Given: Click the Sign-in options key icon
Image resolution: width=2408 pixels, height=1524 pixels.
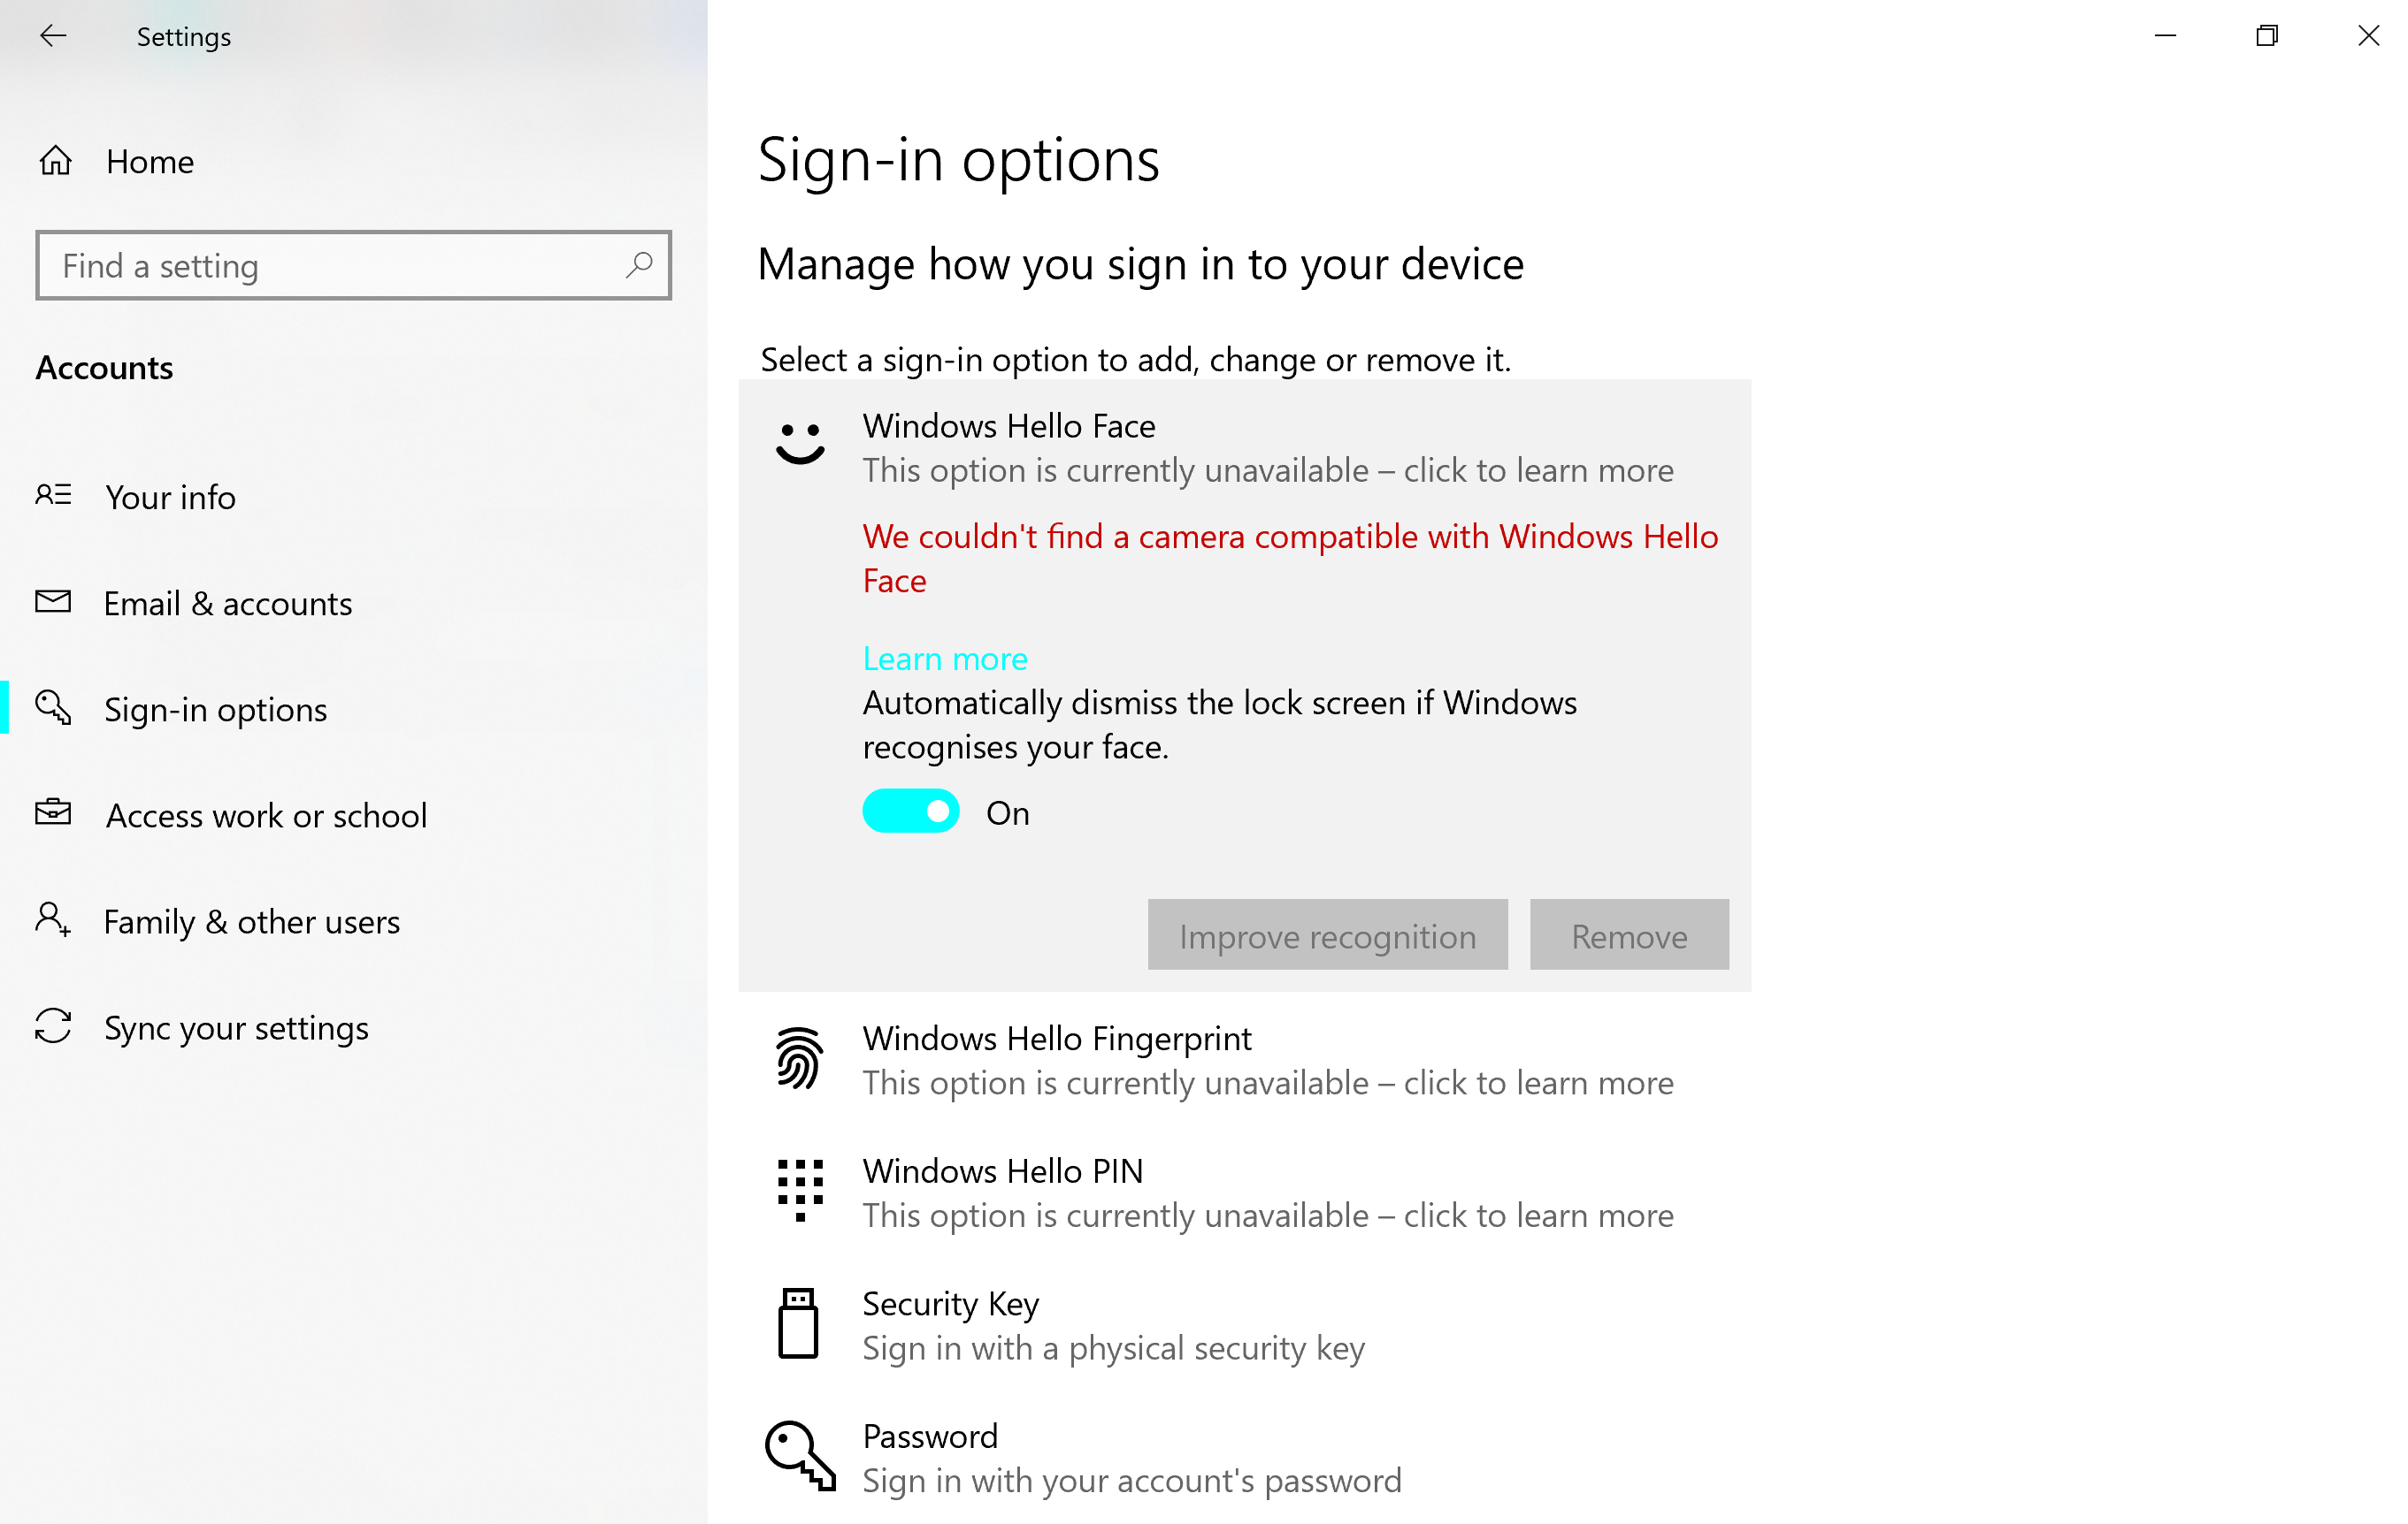Looking at the screenshot, I should point(53,706).
